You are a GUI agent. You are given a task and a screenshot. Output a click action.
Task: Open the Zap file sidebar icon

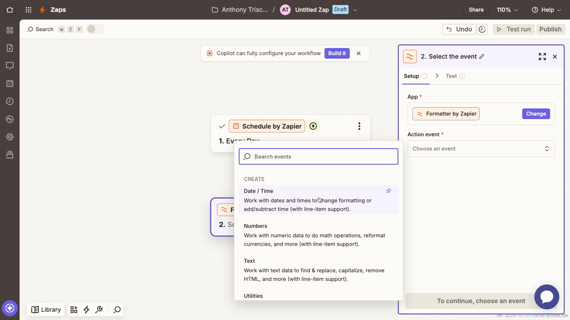(10, 48)
